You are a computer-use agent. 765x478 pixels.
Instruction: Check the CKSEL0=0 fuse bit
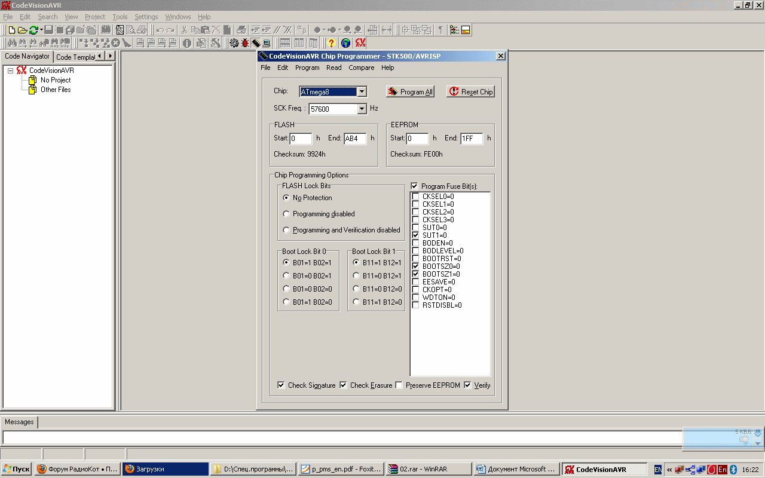pyautogui.click(x=415, y=197)
